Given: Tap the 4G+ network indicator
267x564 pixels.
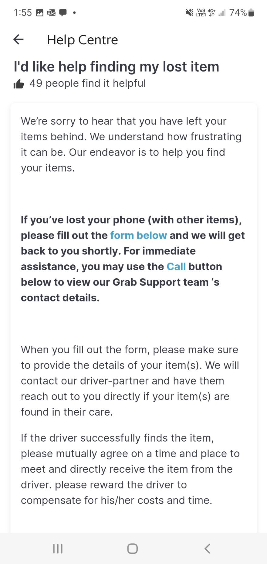Looking at the screenshot, I should point(211,12).
